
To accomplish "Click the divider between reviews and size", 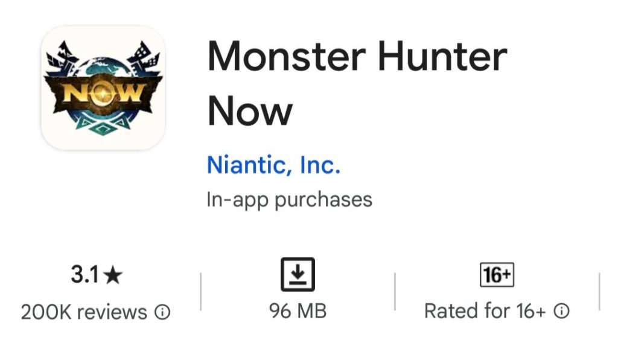I will (200, 294).
